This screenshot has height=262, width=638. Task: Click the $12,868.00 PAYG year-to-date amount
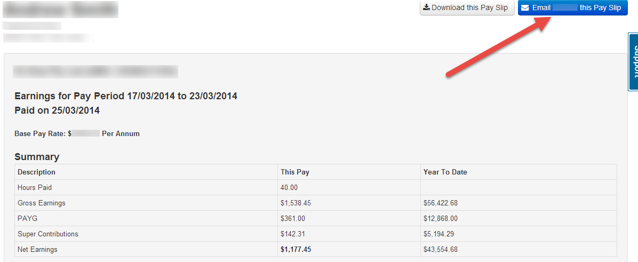441,218
